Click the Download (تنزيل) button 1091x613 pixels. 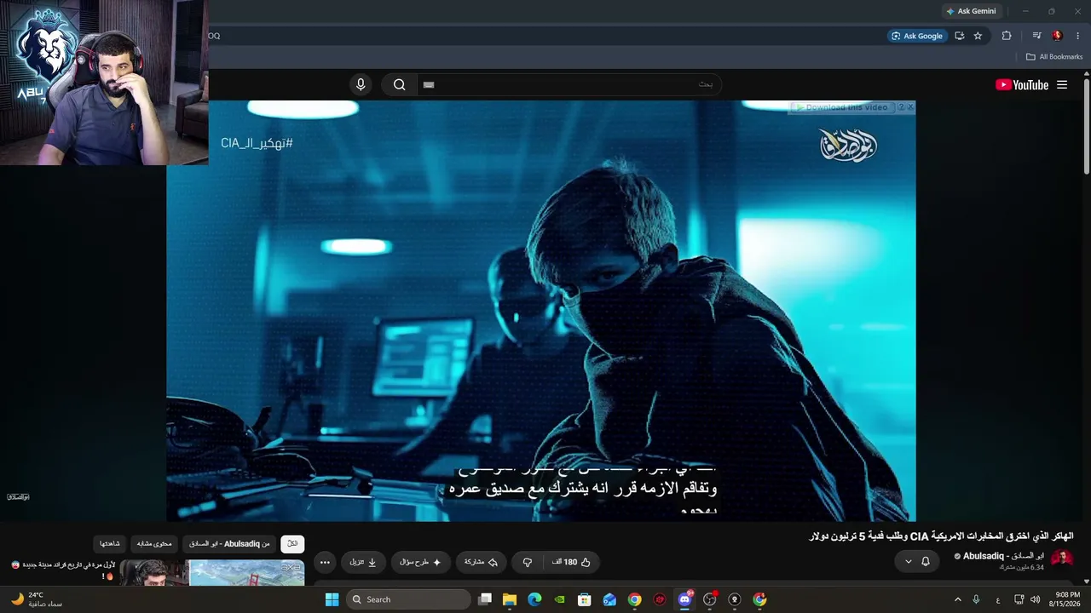363,562
